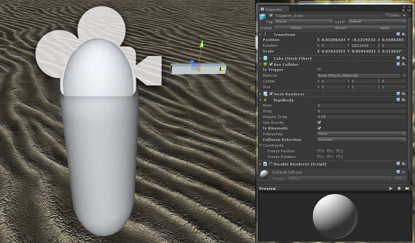Collapse the Transform component
Screen dimensions: 415x243
pos(260,34)
